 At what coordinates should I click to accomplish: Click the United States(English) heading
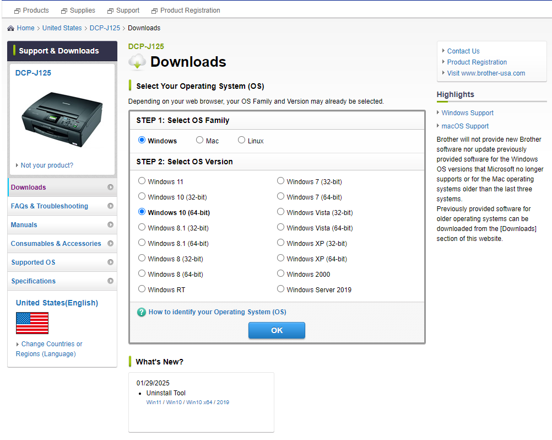(57, 303)
